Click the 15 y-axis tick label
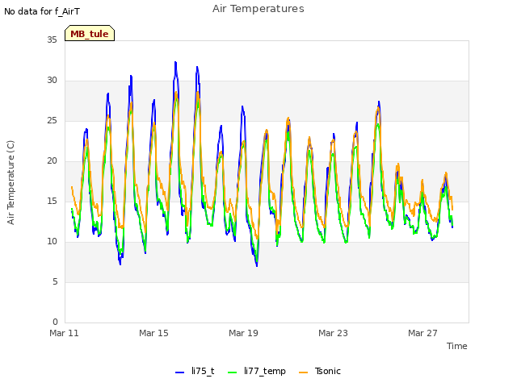This screenshot has width=517, height=387. [52, 201]
